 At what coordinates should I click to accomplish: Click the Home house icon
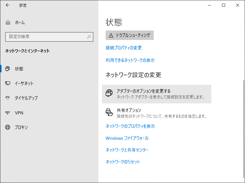tap(8, 23)
